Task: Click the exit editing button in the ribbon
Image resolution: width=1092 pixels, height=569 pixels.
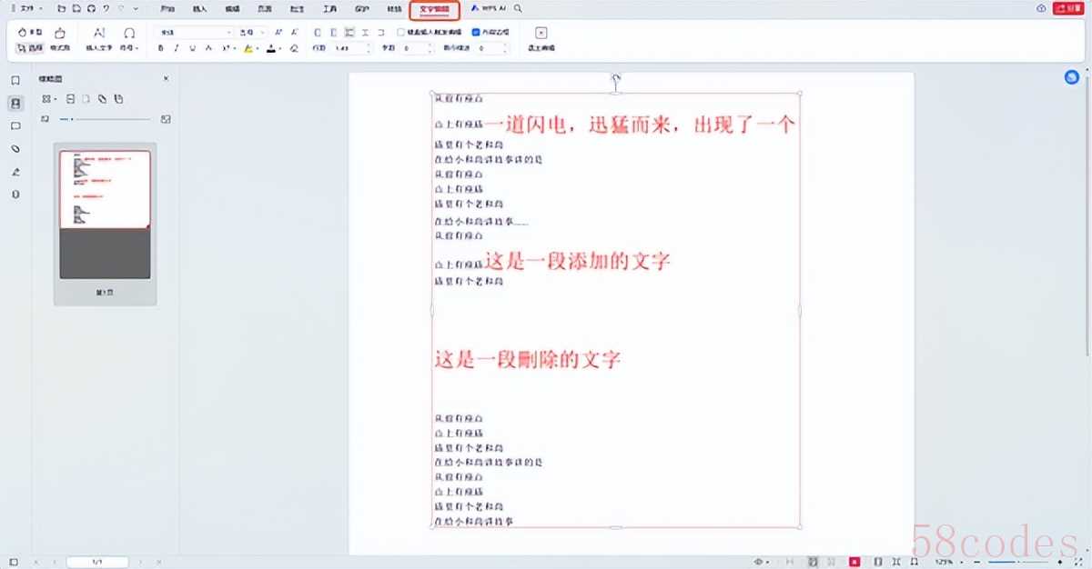Action: click(541, 38)
